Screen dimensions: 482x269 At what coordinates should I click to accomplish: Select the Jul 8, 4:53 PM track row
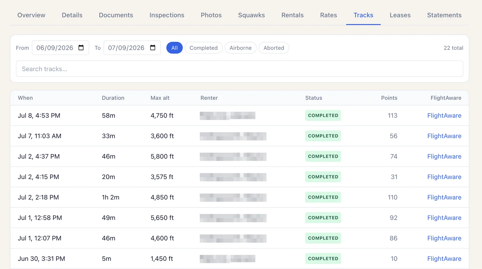[x=239, y=116]
